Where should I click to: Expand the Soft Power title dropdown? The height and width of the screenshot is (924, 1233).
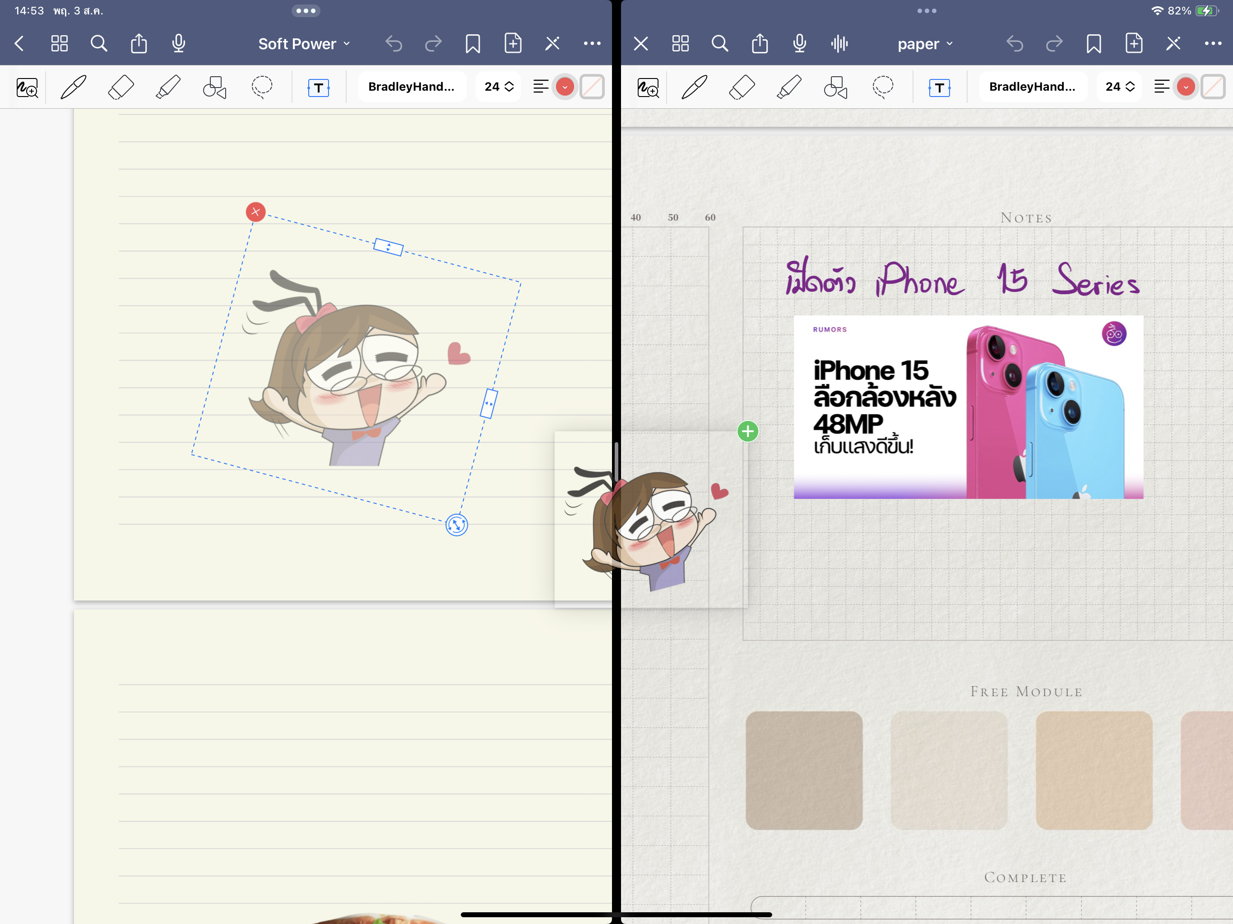(304, 43)
